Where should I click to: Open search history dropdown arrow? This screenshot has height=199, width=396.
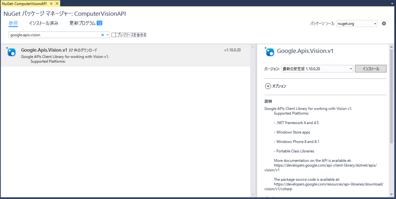pos(108,35)
